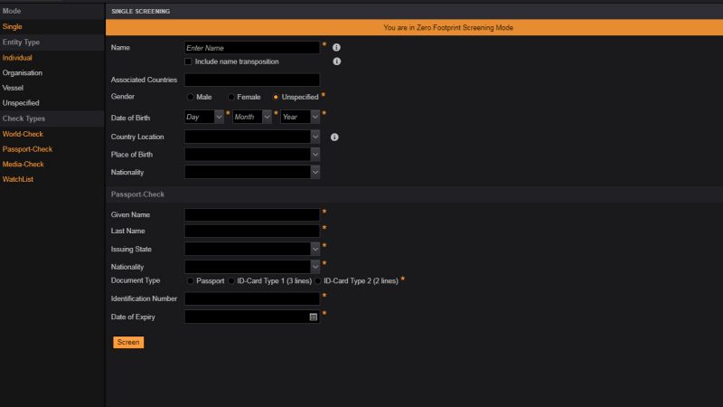Click the WatchList link in sidebar
Screen dimensions: 723x407
(17, 179)
